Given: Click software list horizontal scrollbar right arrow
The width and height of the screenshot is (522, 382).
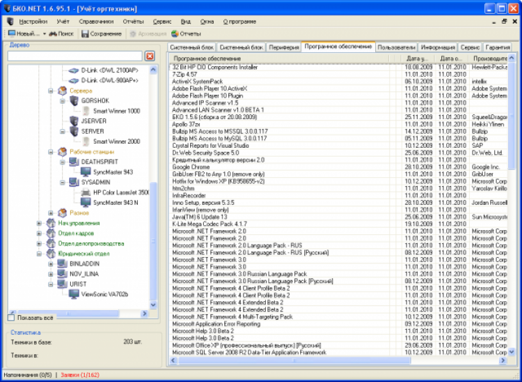Looking at the screenshot, I should point(503,360).
